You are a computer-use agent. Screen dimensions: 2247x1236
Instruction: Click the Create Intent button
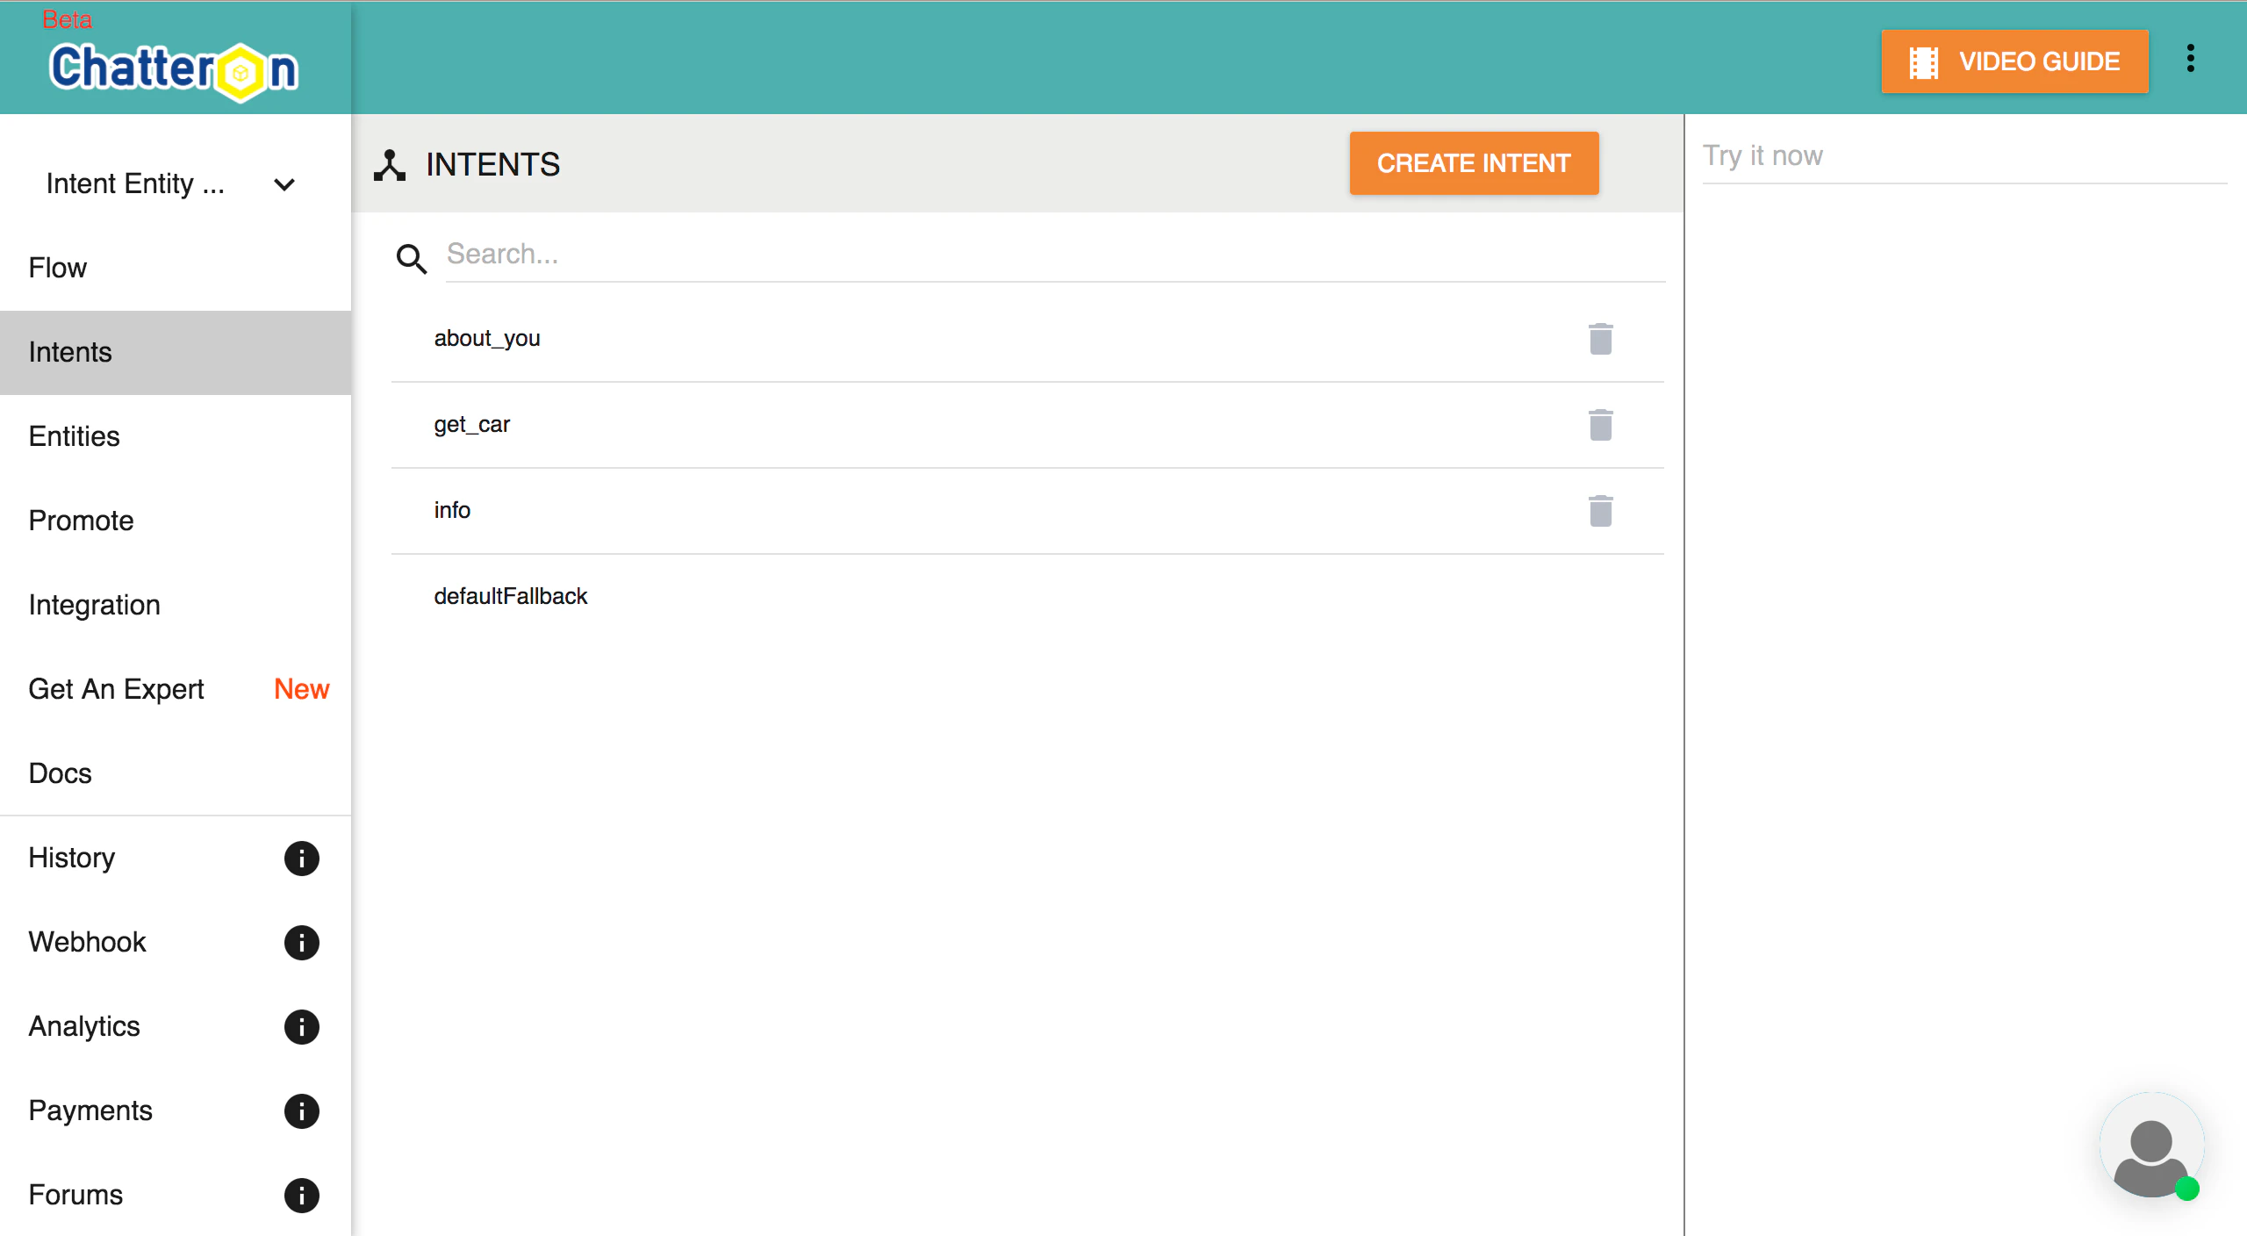coord(1474,163)
